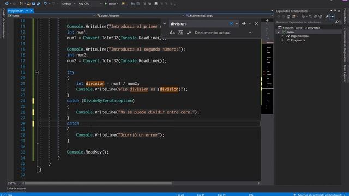
Task: Open the curso.Program type navigation dropdown
Action: [x=140, y=16]
